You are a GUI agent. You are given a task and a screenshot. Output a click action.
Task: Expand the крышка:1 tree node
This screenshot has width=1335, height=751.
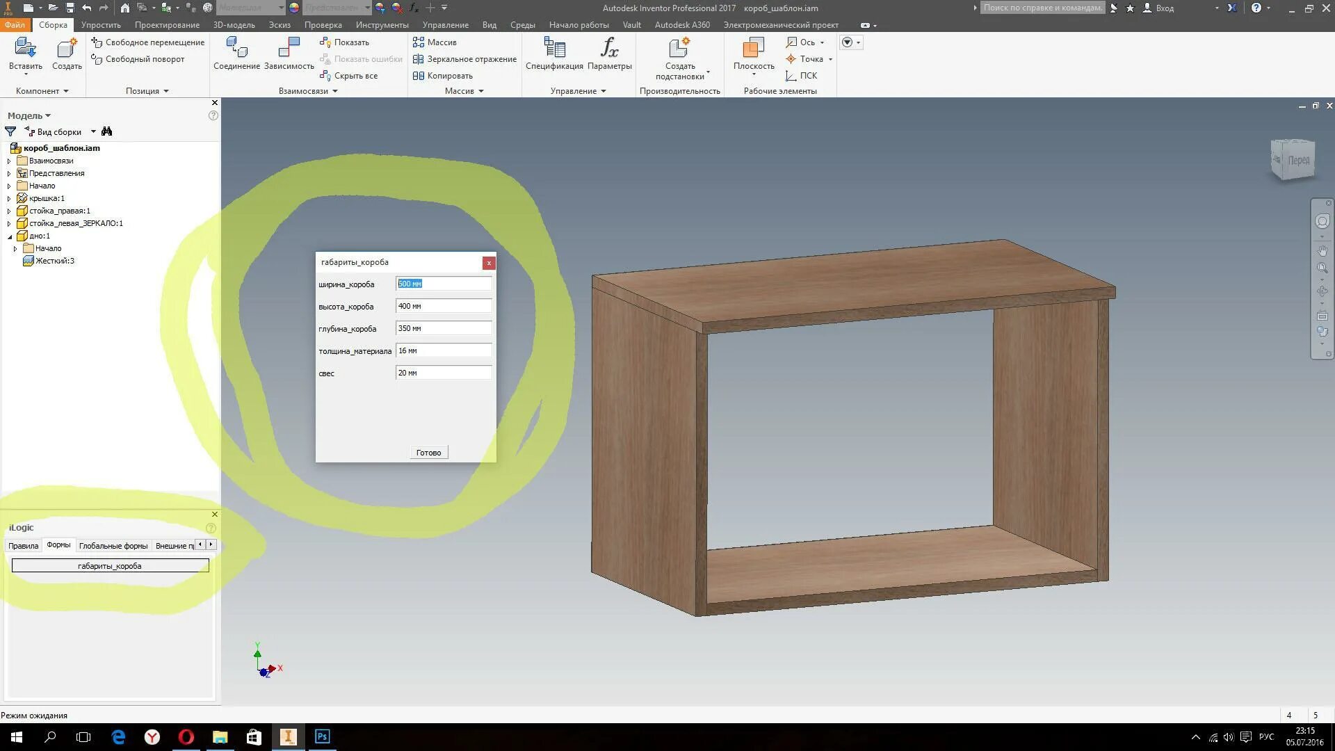point(9,198)
